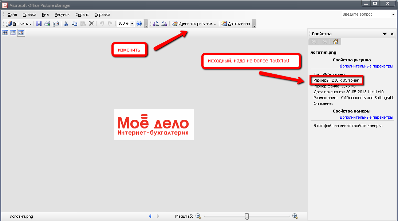Viewport: 398px width, 221px height.
Task: Click the Изменить рисунки button
Action: pyautogui.click(x=194, y=24)
